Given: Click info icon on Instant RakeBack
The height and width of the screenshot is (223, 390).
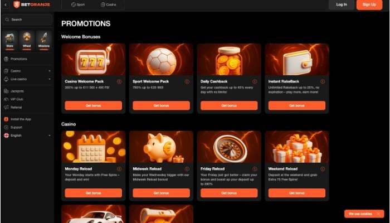Looking at the screenshot, I should coord(323,81).
